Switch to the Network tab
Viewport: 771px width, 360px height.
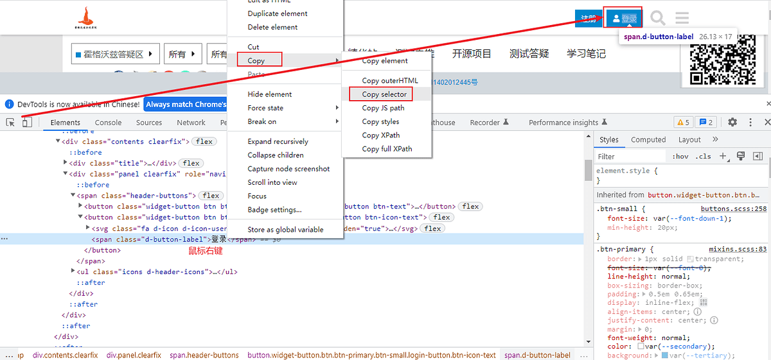(191, 123)
